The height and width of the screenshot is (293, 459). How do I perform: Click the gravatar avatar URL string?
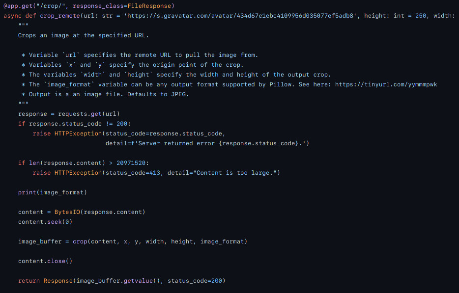click(x=240, y=16)
